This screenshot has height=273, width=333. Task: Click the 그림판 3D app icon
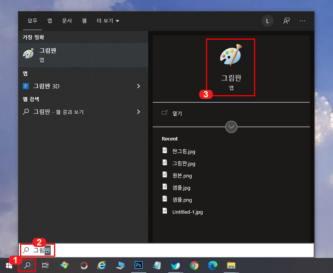(x=26, y=86)
